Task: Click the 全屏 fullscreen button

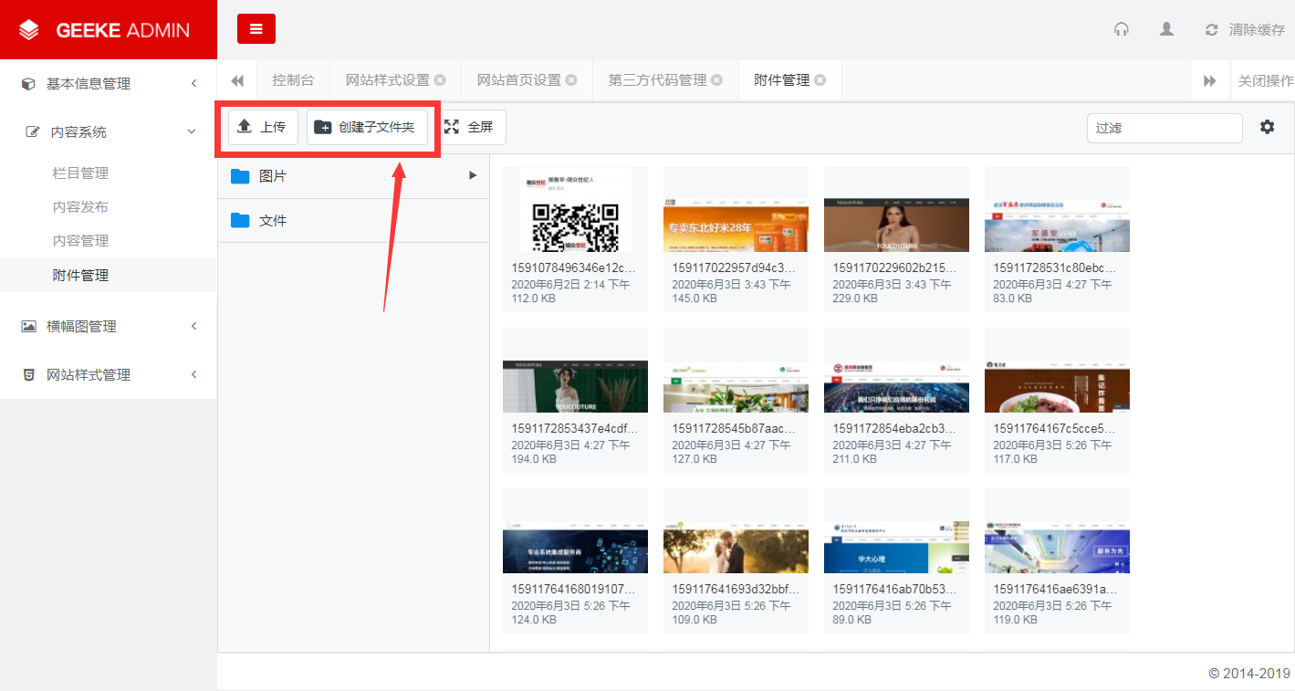Action: click(x=471, y=127)
